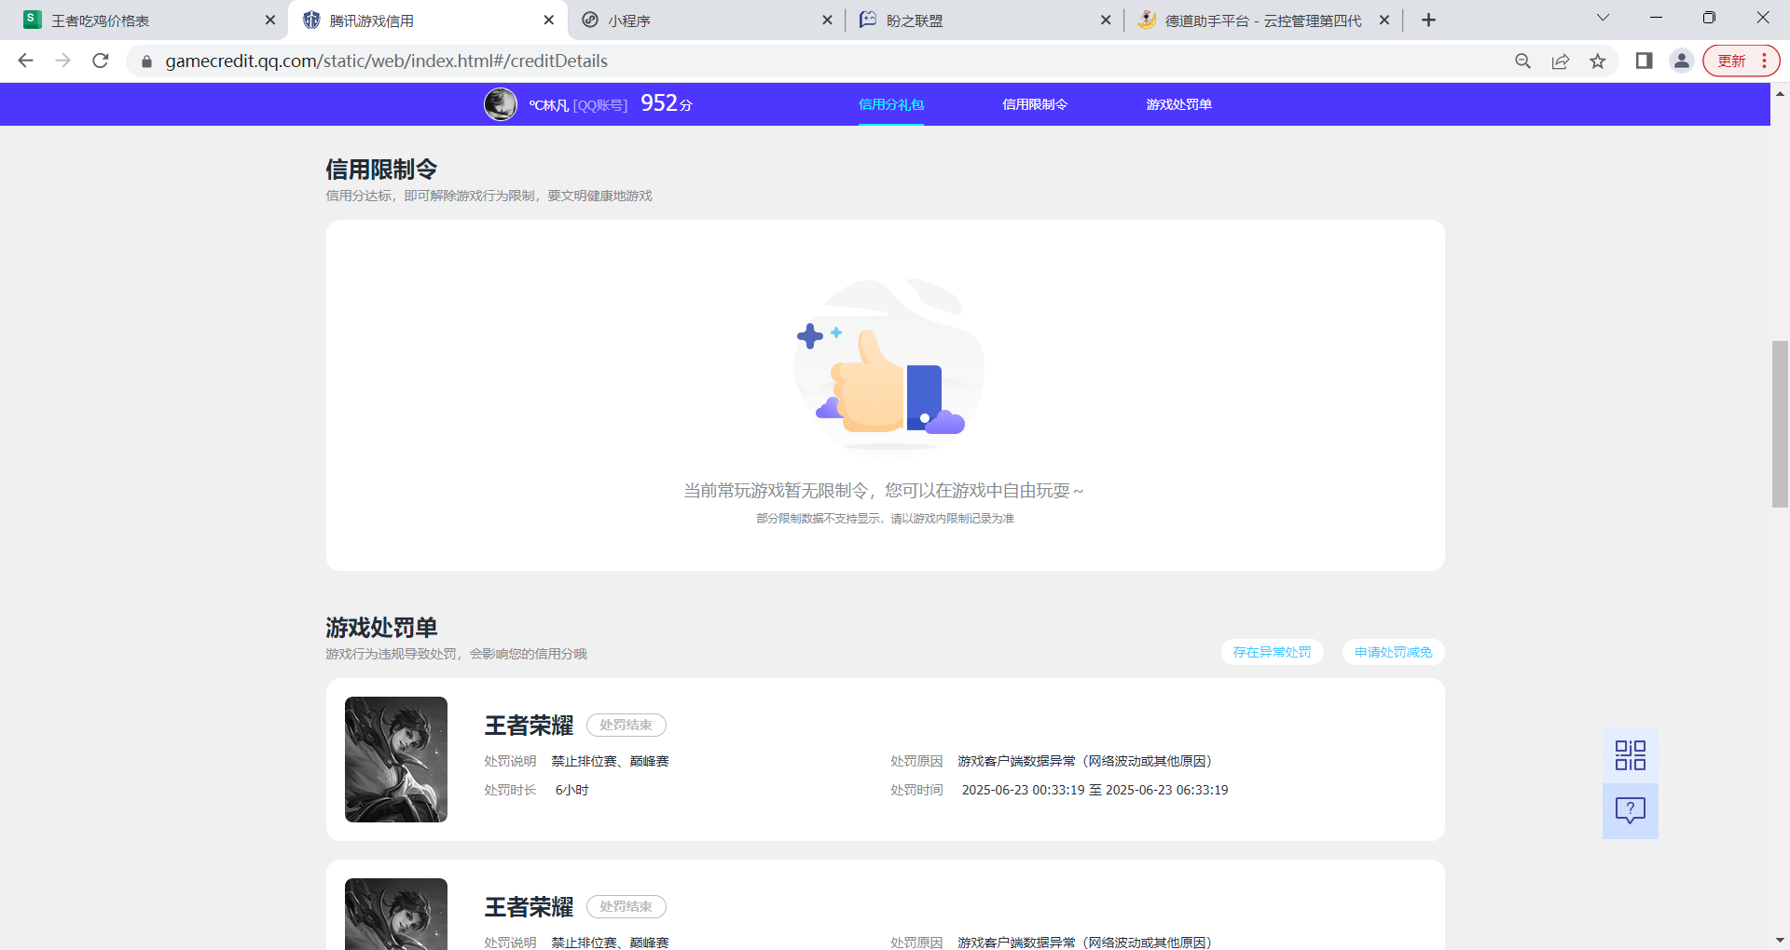The width and height of the screenshot is (1790, 950).
Task: Click the 游戏处罚单 section heading
Action: tap(381, 628)
